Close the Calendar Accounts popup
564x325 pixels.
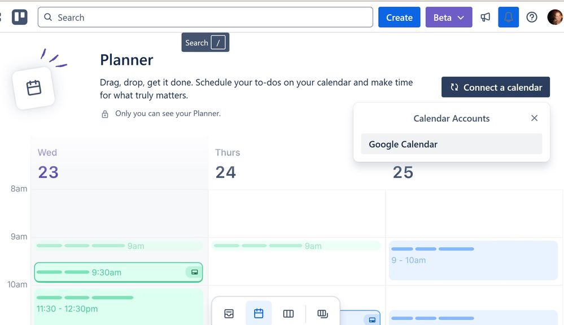534,118
